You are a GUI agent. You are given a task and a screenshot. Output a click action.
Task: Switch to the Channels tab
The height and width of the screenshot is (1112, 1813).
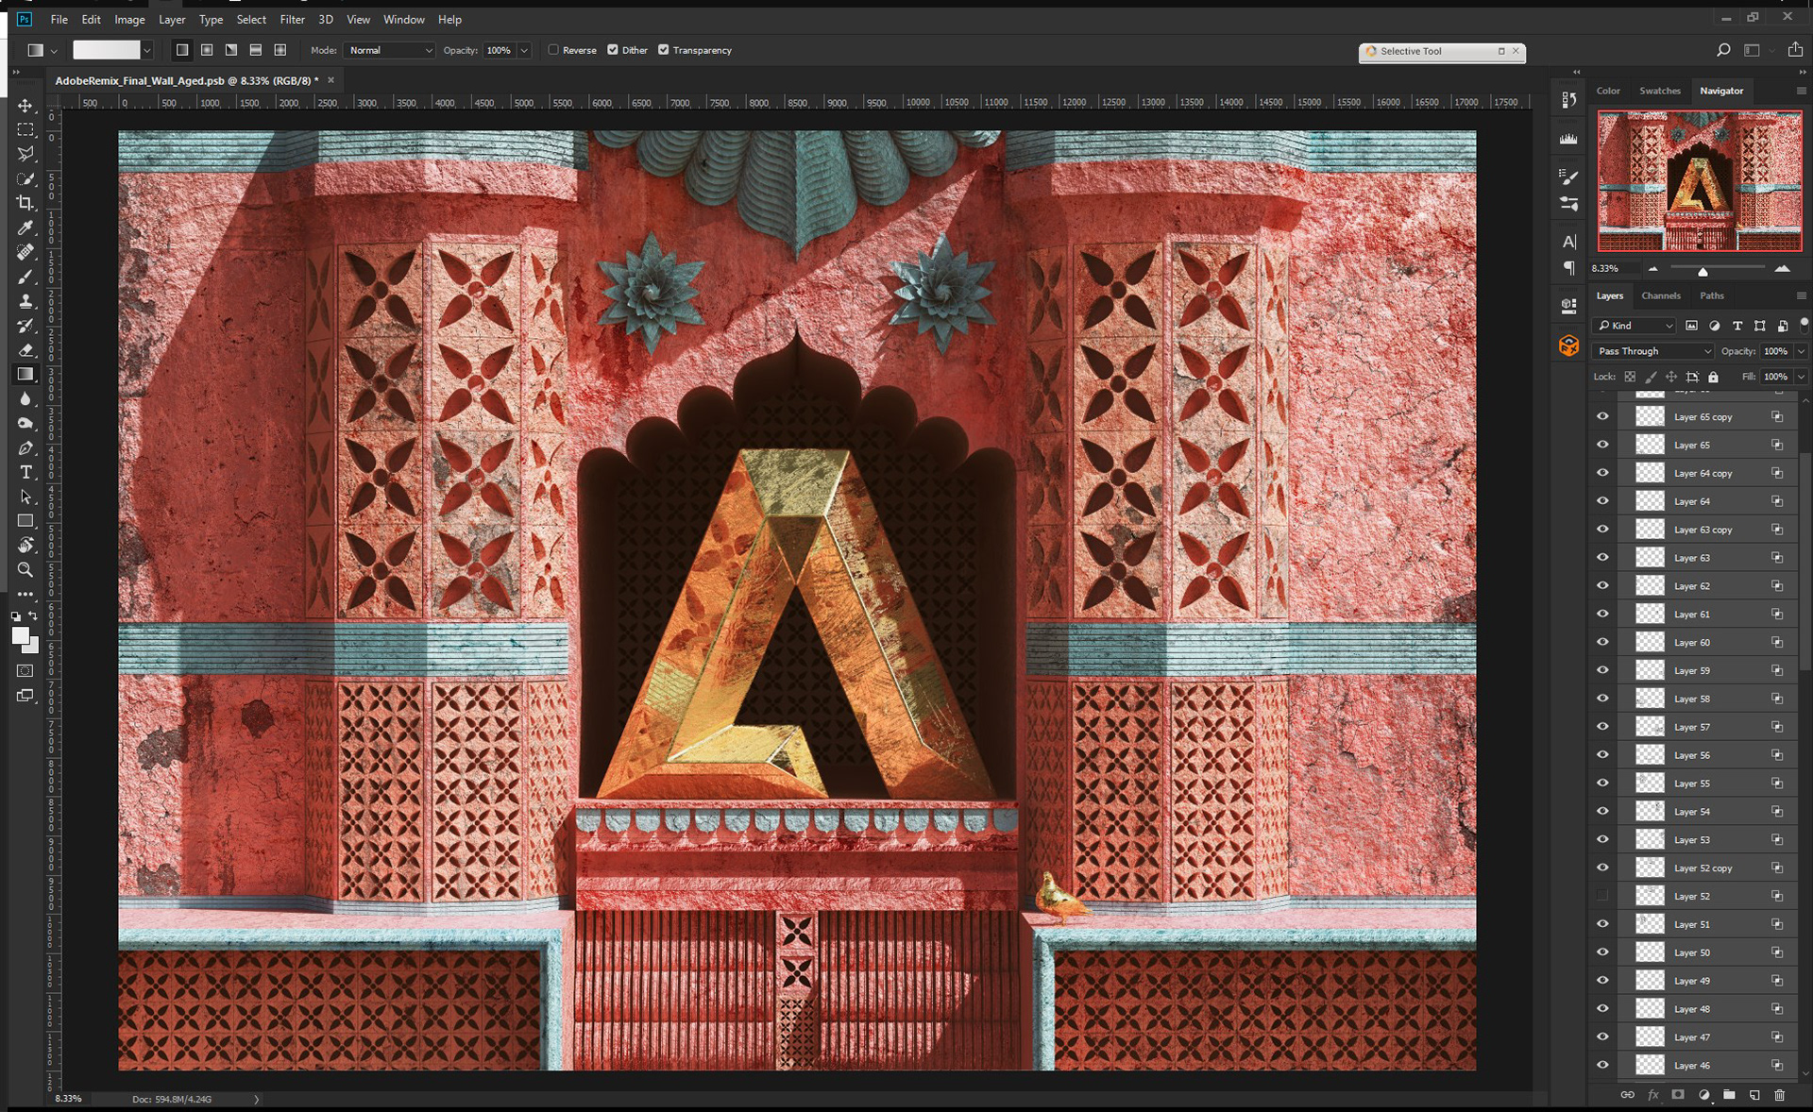click(1661, 295)
